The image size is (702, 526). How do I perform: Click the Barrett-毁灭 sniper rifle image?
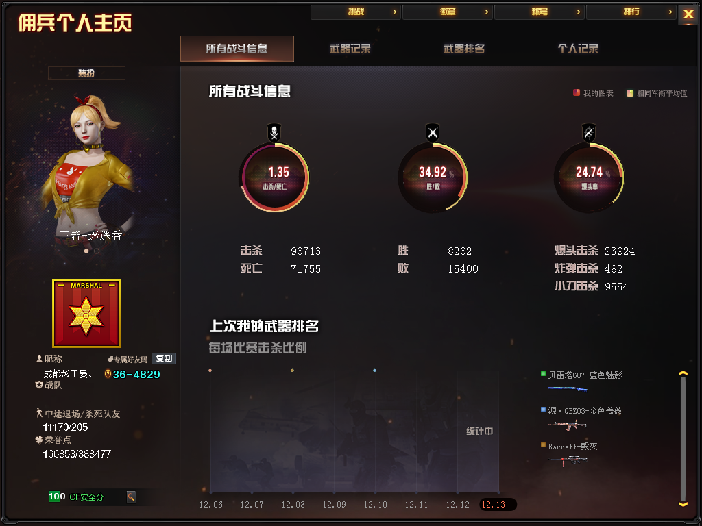click(x=568, y=460)
